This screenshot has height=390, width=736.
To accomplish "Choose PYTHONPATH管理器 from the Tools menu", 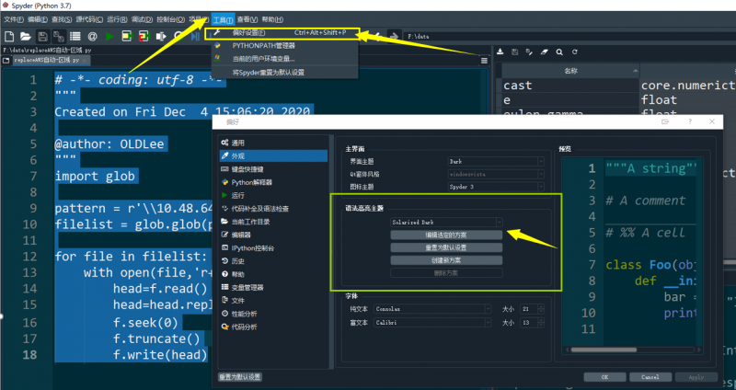I will coord(263,45).
